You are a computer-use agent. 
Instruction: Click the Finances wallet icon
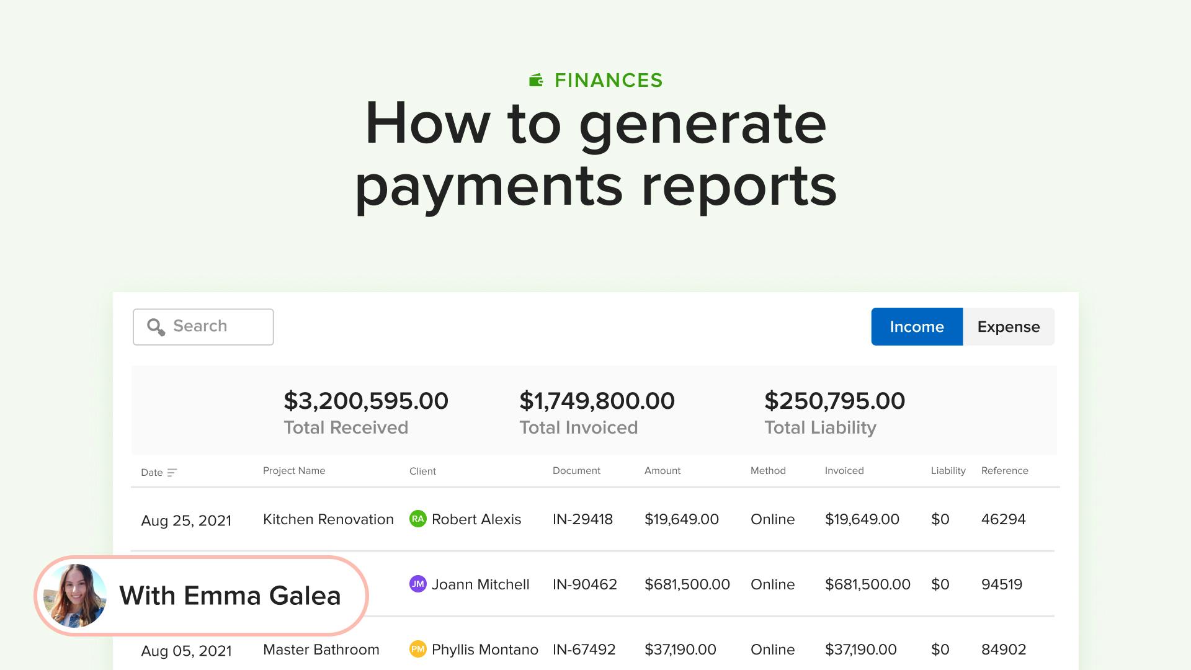pyautogui.click(x=536, y=80)
